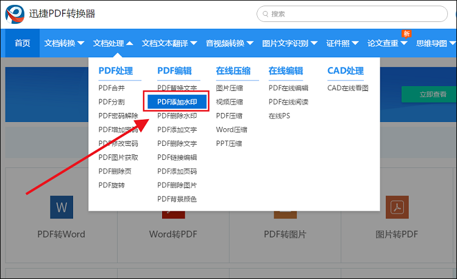Click the CAD处理 column heading
457x279 pixels.
(x=345, y=71)
